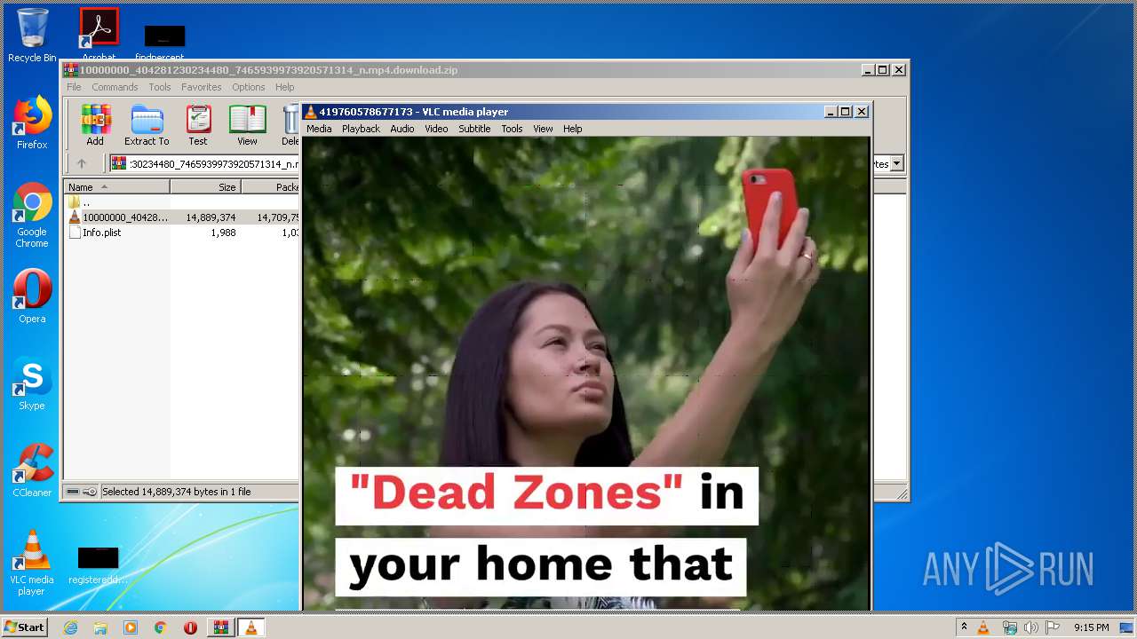1137x639 pixels.
Task: Select the Info.plist file row
Action: point(182,233)
